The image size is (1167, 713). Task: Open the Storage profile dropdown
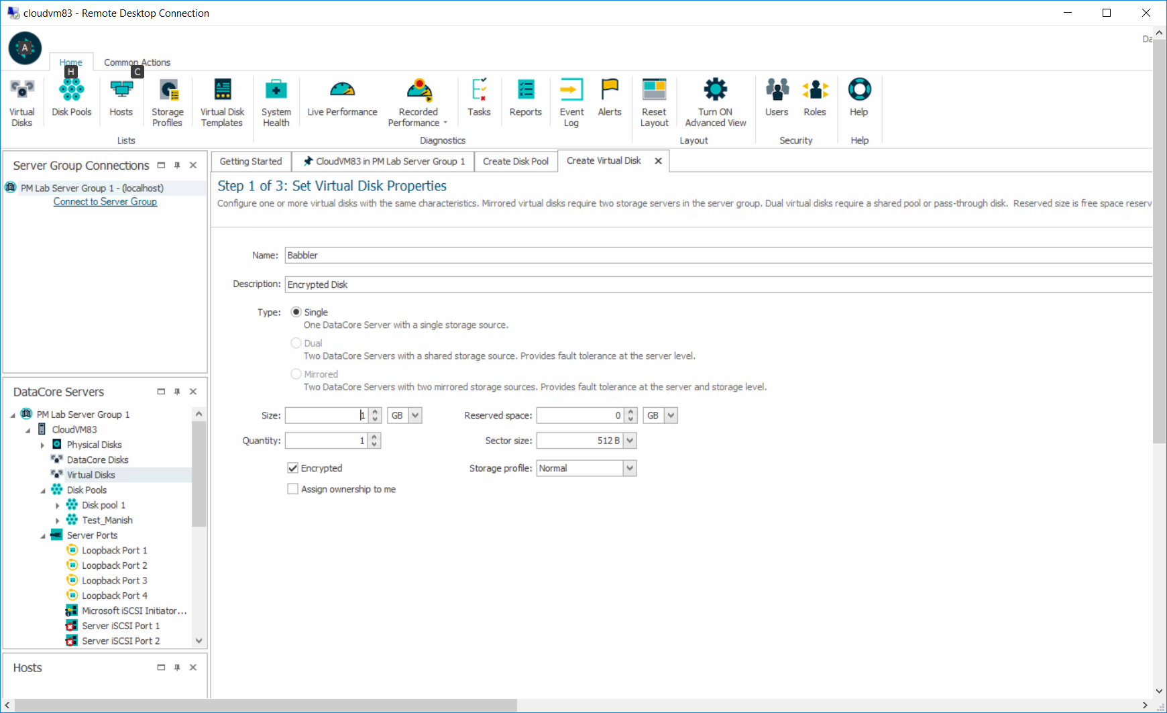tap(628, 468)
